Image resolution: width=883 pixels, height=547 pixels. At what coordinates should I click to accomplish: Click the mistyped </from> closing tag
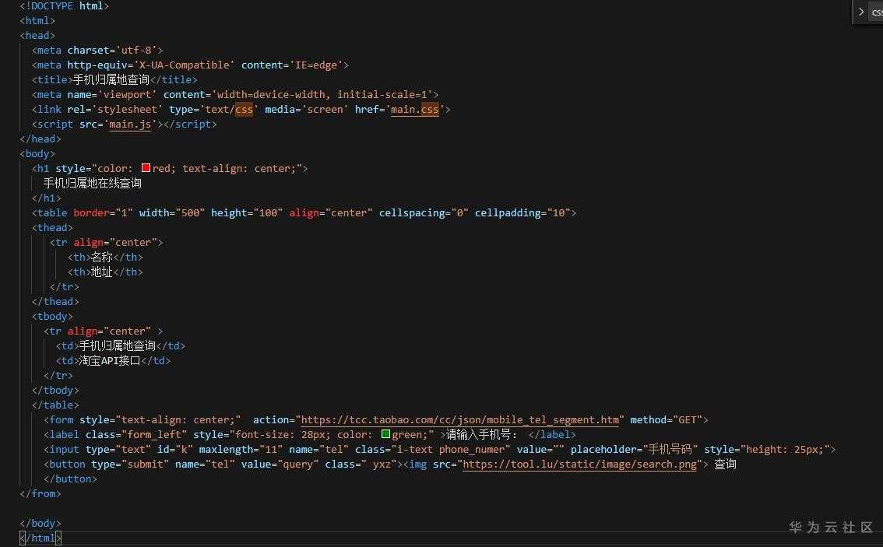(x=40, y=493)
